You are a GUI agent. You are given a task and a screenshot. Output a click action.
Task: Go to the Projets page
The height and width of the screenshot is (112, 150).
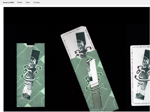point(20,2)
